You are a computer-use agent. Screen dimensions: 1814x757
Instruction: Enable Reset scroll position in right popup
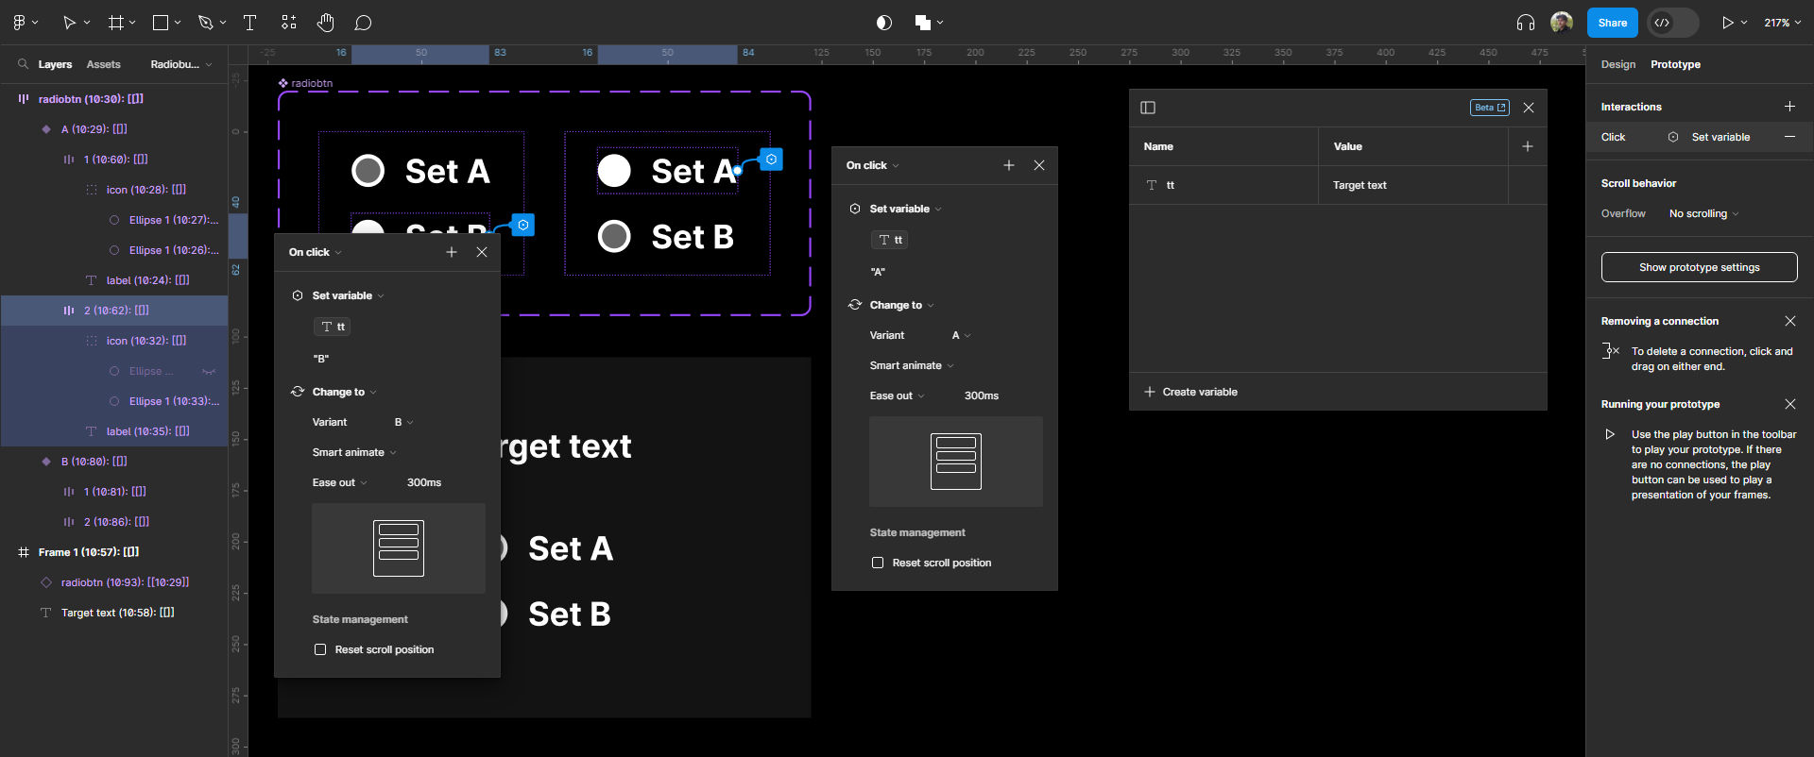coord(878,563)
